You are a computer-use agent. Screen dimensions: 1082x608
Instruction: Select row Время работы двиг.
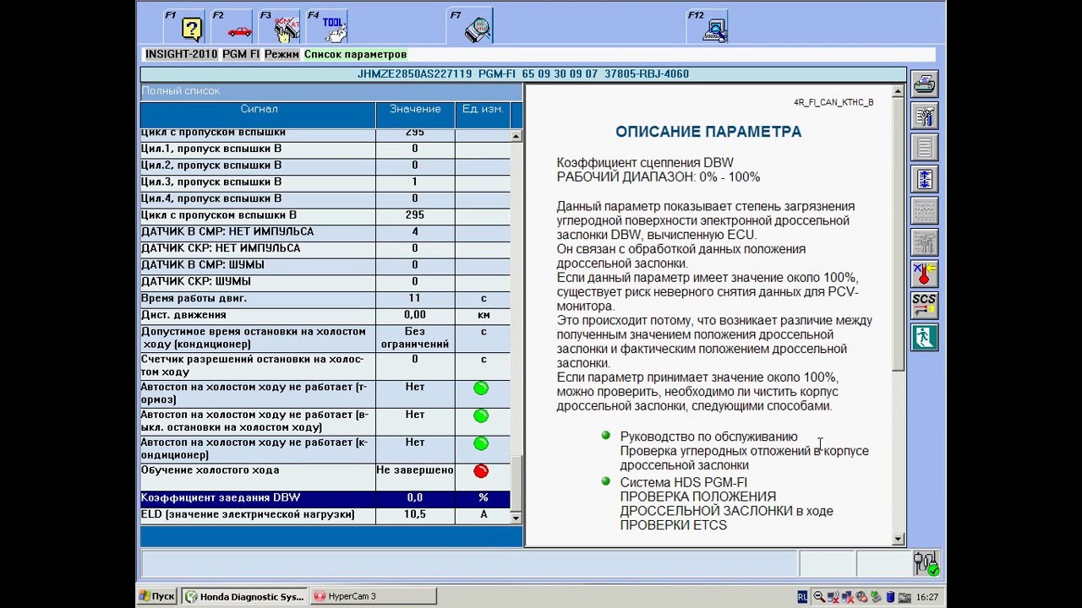tap(325, 298)
